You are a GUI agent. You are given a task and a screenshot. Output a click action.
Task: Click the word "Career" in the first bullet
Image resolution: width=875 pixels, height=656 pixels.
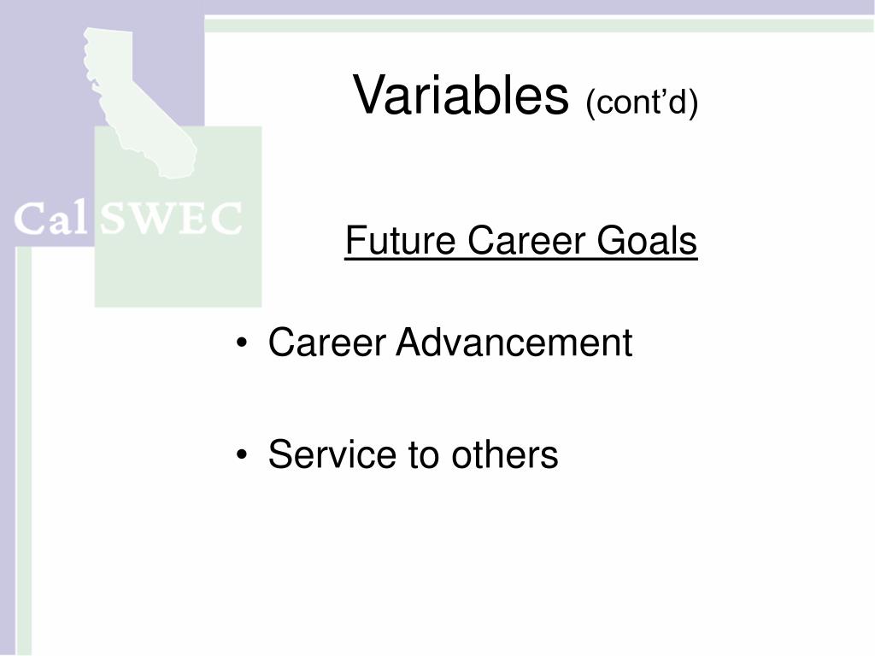(327, 342)
